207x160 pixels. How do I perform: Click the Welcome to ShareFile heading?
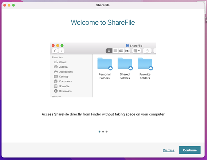pos(103,22)
